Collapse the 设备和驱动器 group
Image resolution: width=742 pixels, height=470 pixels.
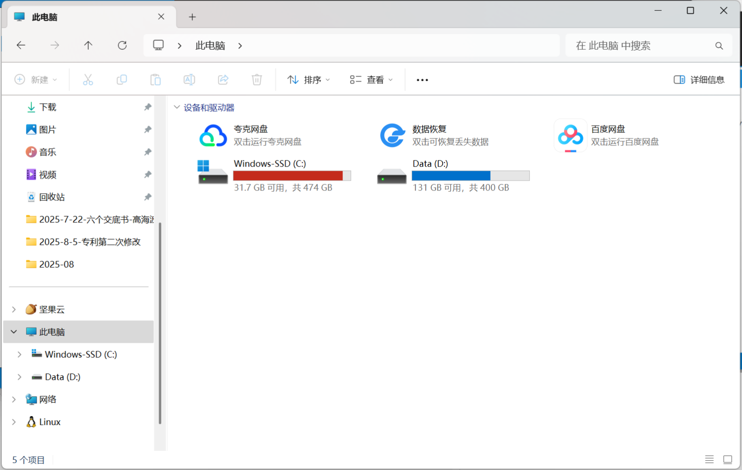coord(177,107)
